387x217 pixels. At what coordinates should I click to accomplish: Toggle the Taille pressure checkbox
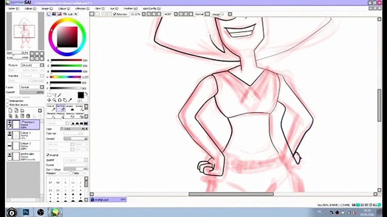coord(71,173)
